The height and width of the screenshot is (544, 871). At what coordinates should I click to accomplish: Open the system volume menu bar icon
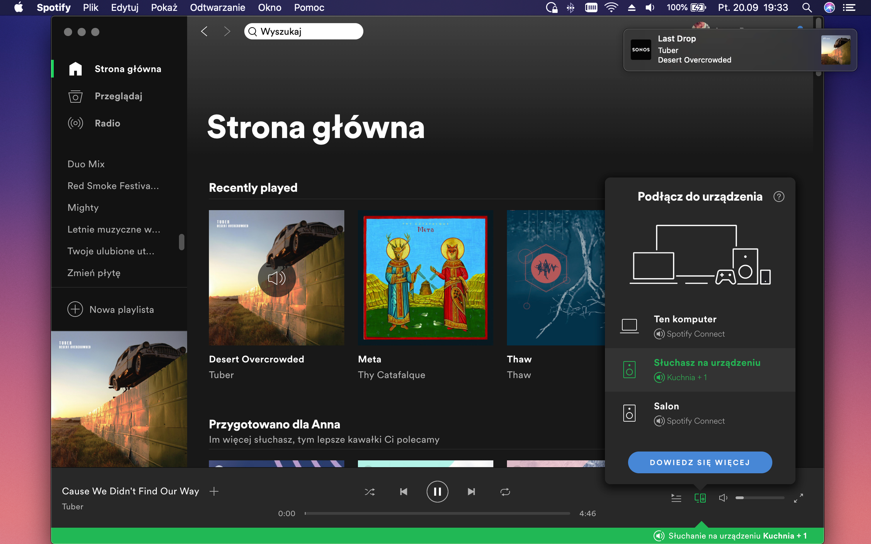pyautogui.click(x=650, y=8)
